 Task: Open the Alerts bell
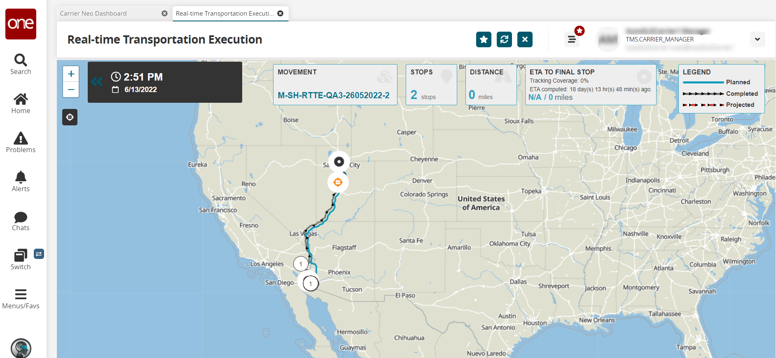(21, 178)
